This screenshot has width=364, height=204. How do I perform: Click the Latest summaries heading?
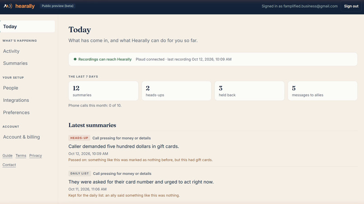[x=92, y=125]
